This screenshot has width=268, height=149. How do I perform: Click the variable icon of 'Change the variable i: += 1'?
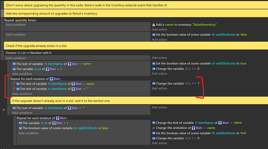tap(154, 84)
